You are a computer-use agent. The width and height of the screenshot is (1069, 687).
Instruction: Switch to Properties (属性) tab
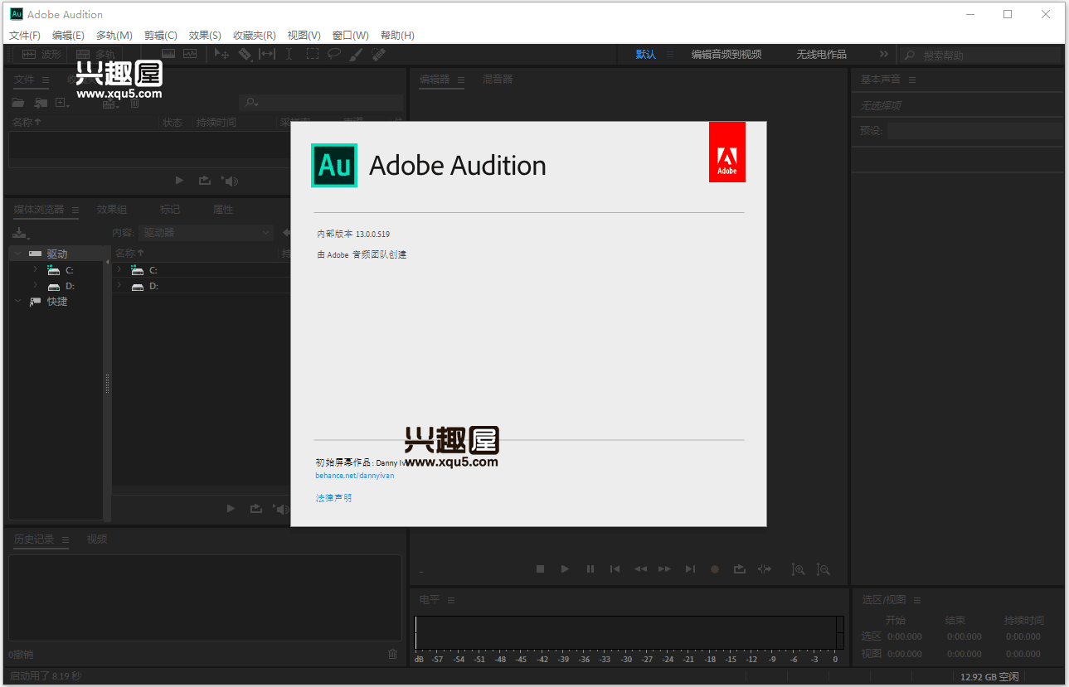223,210
